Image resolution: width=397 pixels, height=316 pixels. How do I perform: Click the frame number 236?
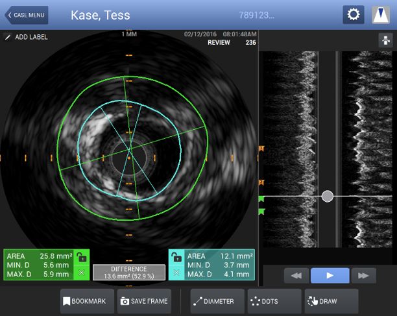pos(250,43)
